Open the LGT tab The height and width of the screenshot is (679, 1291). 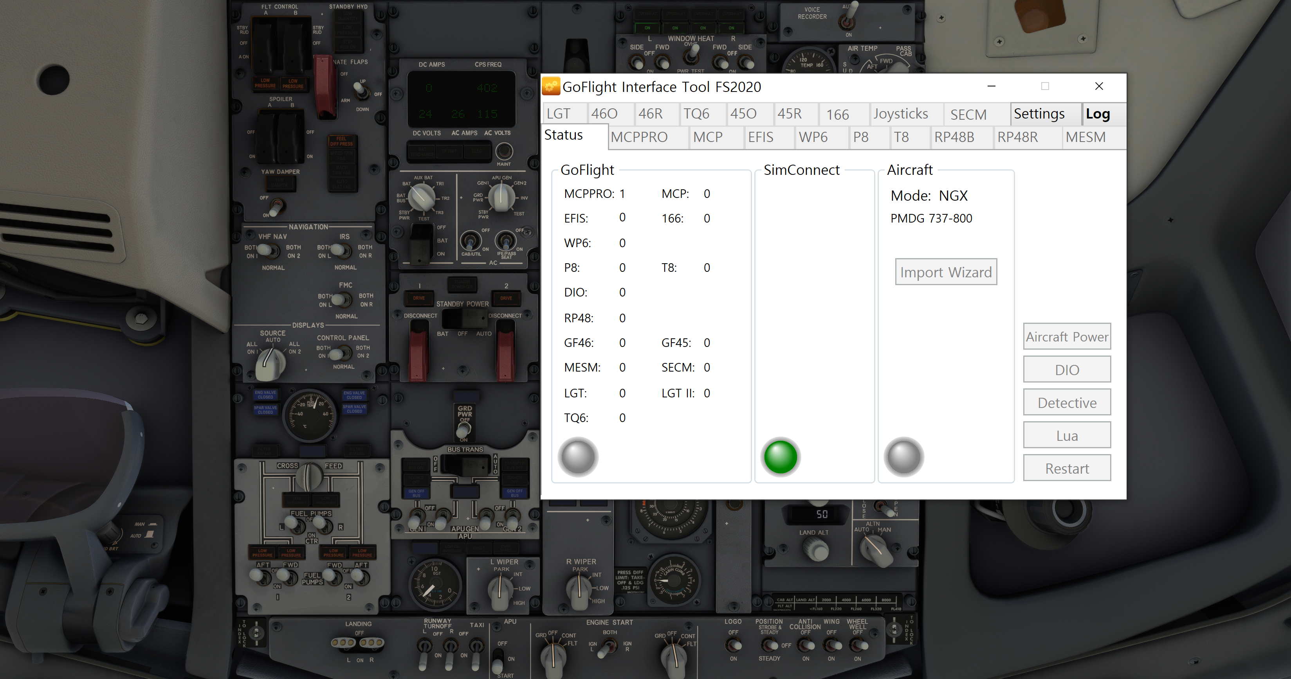click(564, 114)
